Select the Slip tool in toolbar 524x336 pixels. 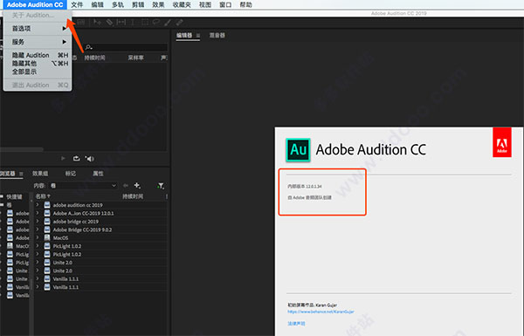click(x=121, y=23)
